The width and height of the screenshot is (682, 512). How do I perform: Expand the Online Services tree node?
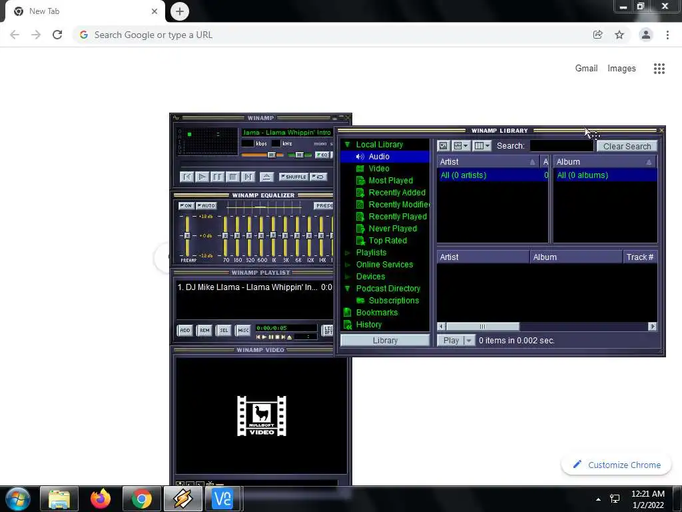(348, 265)
